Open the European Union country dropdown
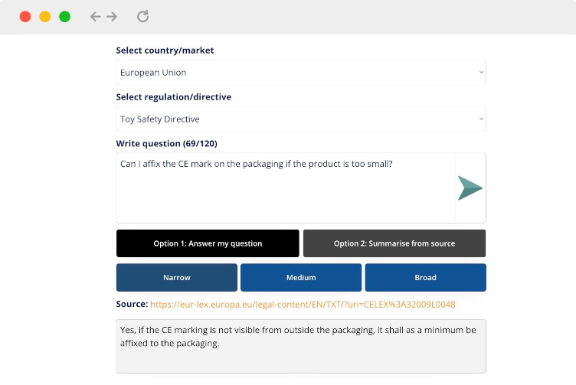The height and width of the screenshot is (385, 576). pyautogui.click(x=301, y=72)
